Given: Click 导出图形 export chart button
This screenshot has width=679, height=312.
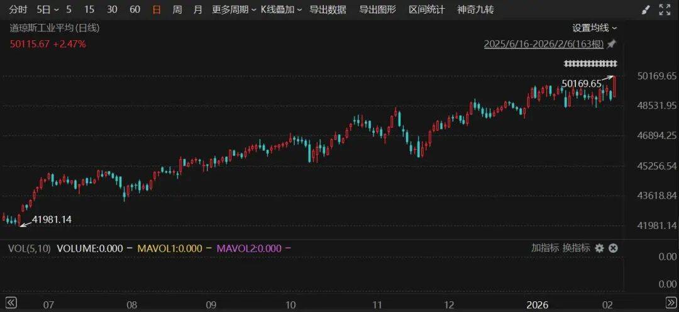Looking at the screenshot, I should point(377,10).
